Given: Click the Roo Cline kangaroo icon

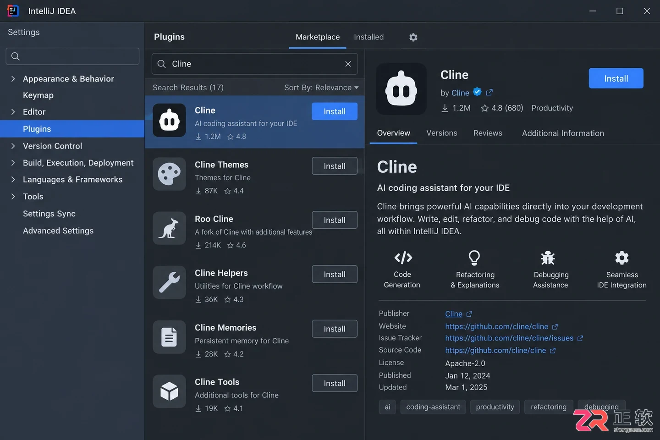Looking at the screenshot, I should [169, 228].
